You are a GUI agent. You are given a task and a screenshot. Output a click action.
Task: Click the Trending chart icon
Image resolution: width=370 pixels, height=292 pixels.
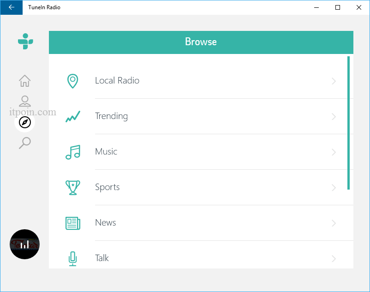click(73, 117)
